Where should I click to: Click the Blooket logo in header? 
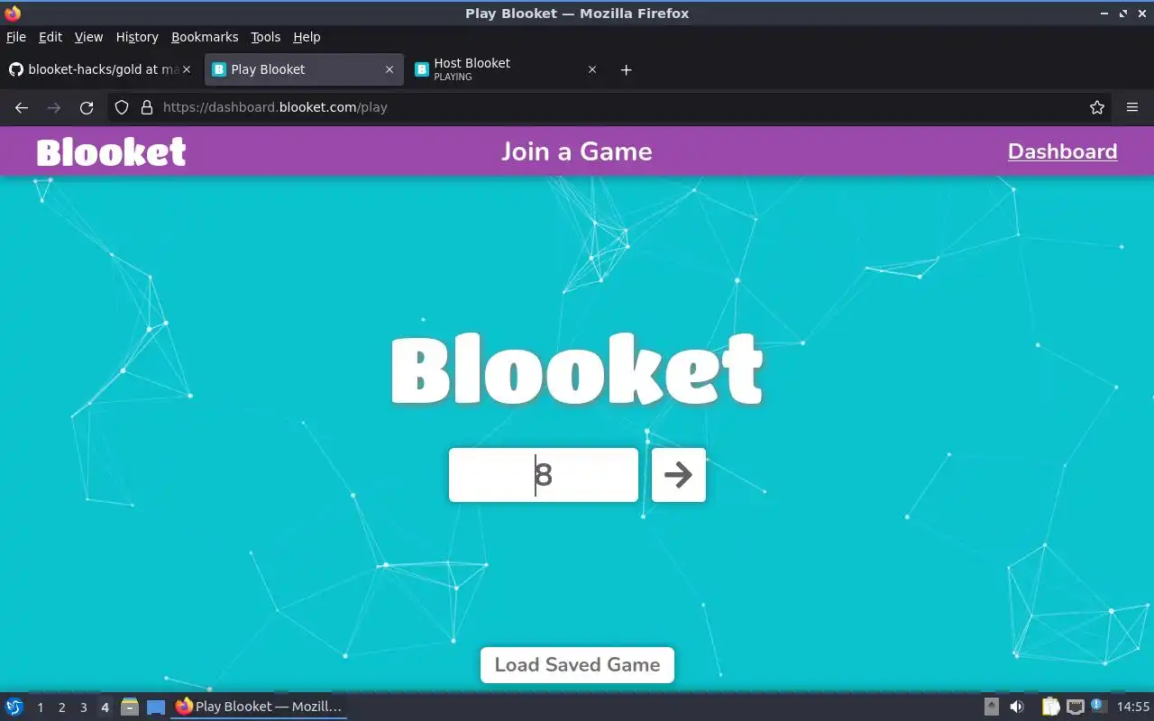point(111,151)
